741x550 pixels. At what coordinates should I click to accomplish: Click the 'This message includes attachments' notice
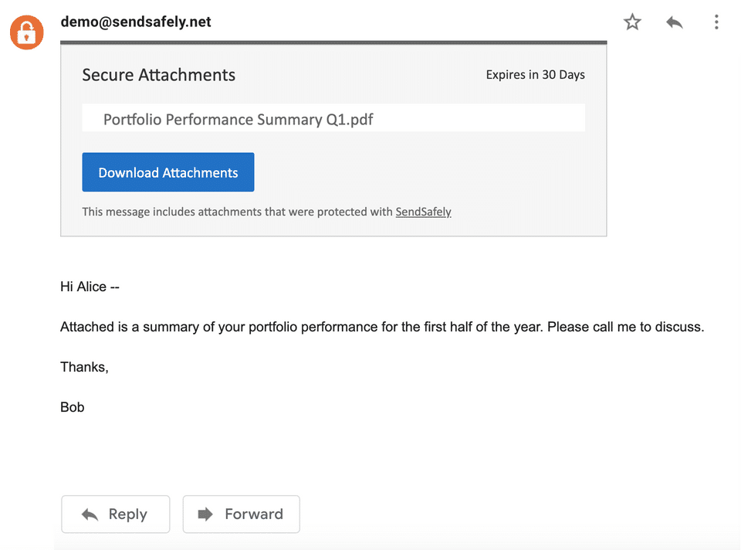(x=237, y=212)
